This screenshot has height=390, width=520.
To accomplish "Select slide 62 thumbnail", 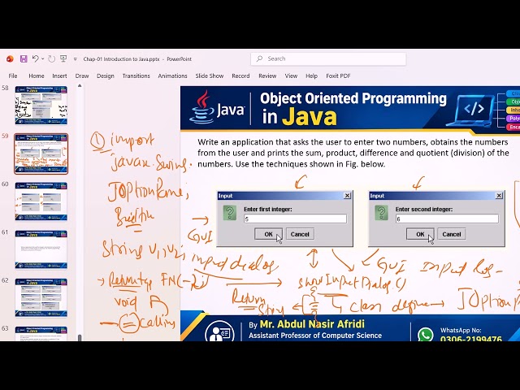I will 41,297.
